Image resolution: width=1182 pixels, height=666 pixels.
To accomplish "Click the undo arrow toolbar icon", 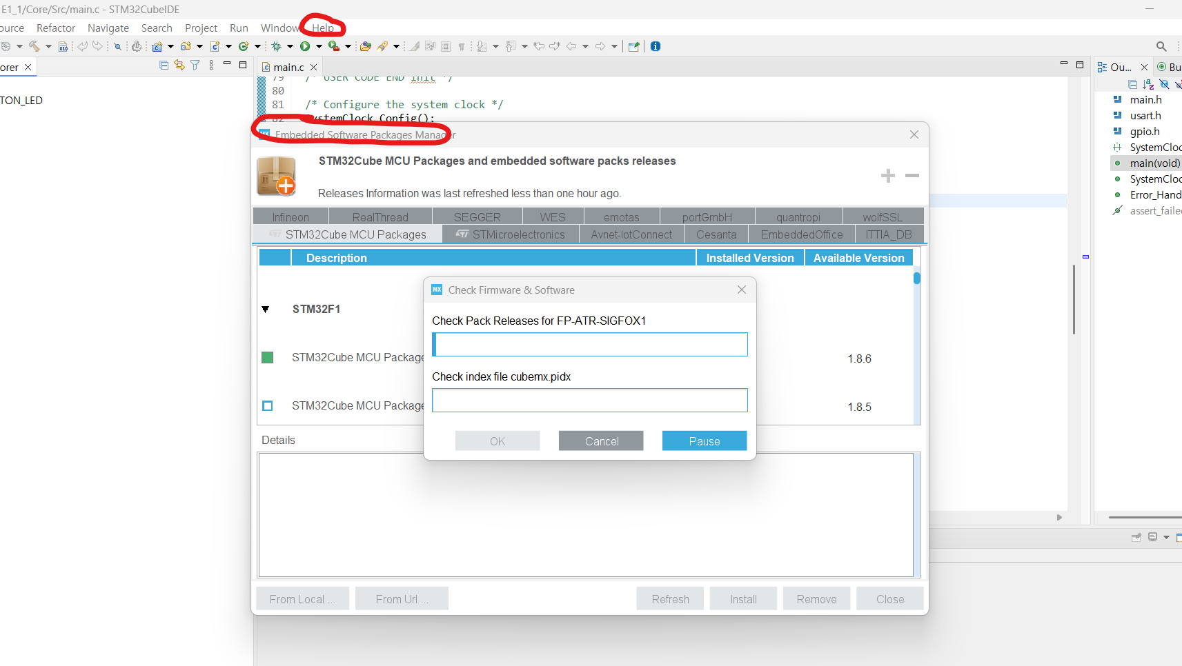I will (82, 46).
